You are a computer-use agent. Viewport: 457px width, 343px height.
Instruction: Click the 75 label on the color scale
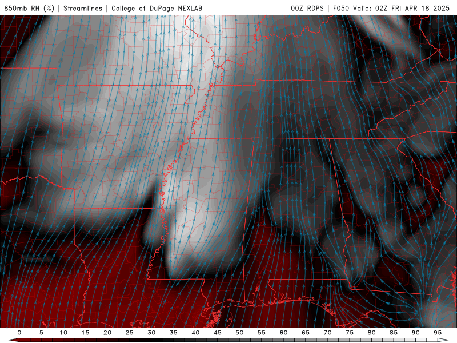(350, 333)
